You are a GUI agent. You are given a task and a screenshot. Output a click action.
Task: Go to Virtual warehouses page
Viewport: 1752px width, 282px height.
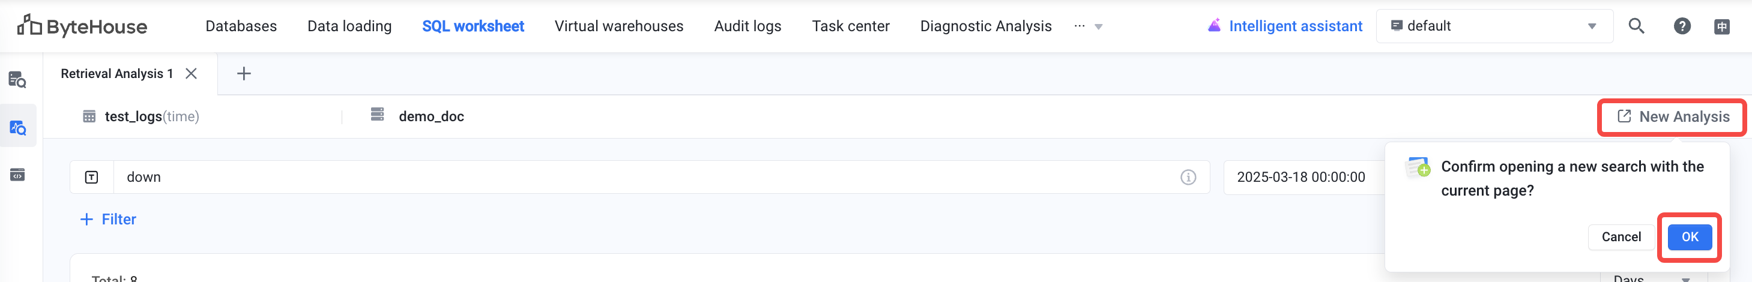618,26
